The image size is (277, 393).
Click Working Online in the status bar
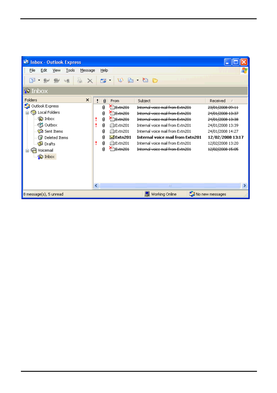(161, 194)
